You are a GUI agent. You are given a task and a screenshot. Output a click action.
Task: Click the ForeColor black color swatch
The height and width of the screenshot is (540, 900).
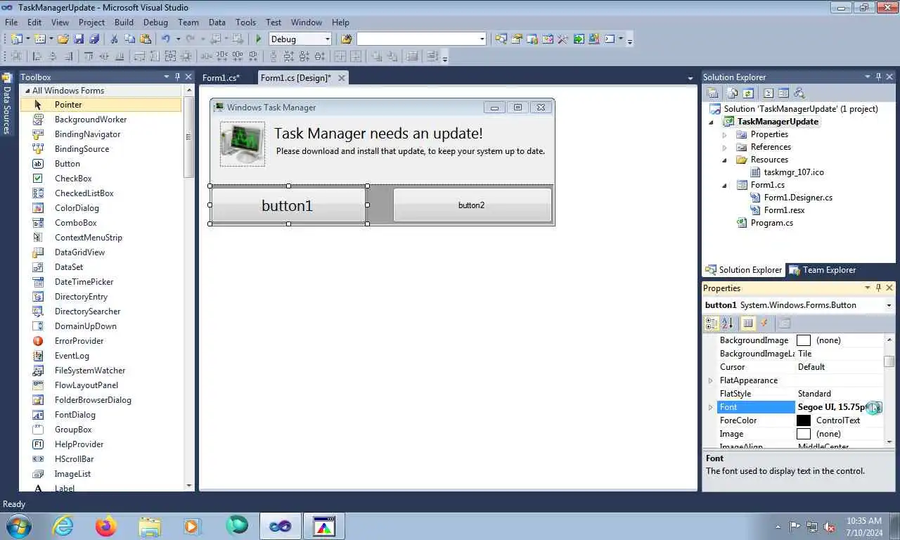coord(804,420)
